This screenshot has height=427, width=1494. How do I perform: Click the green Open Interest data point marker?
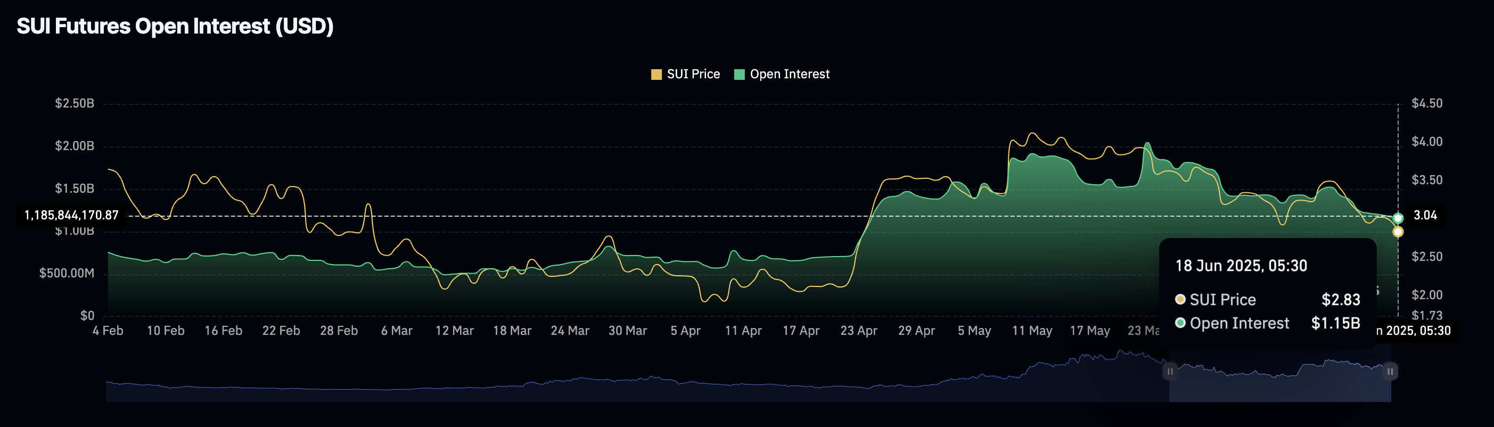pyautogui.click(x=1398, y=218)
